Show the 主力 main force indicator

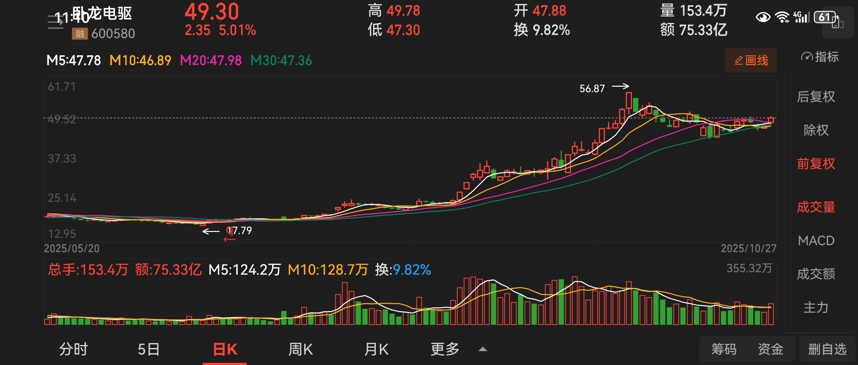[x=816, y=308]
